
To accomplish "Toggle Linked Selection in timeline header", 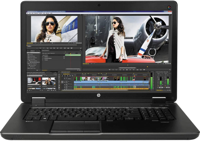I will [67, 76].
